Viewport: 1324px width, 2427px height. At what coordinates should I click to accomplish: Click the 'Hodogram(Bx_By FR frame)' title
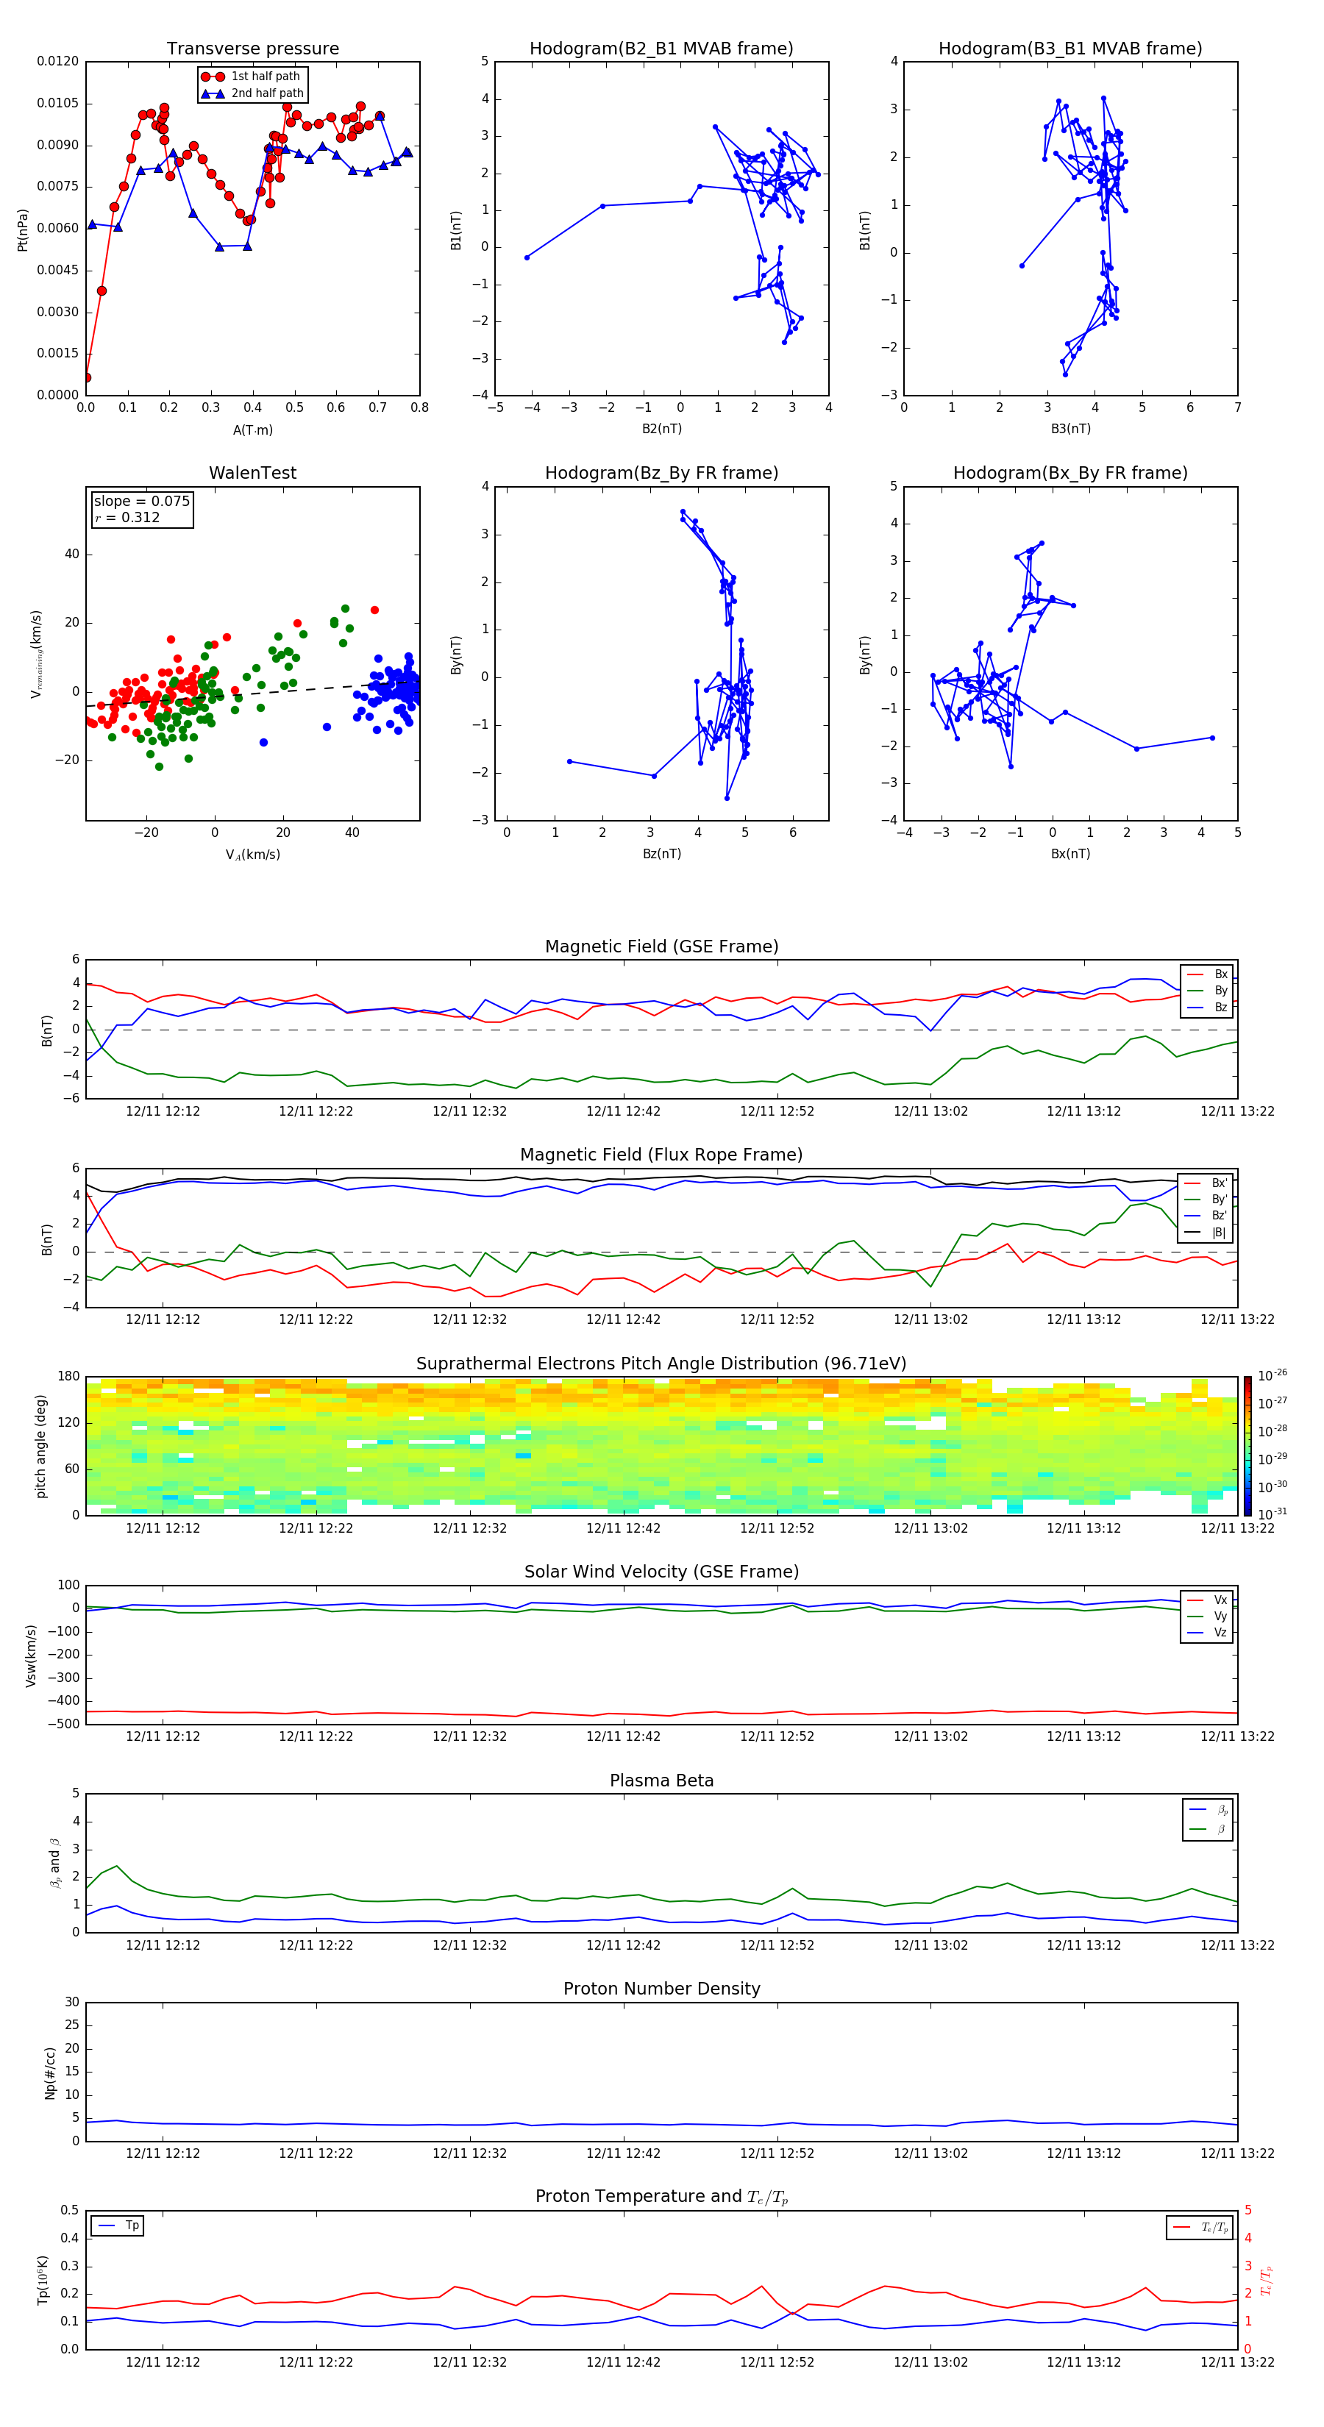[x=1070, y=473]
